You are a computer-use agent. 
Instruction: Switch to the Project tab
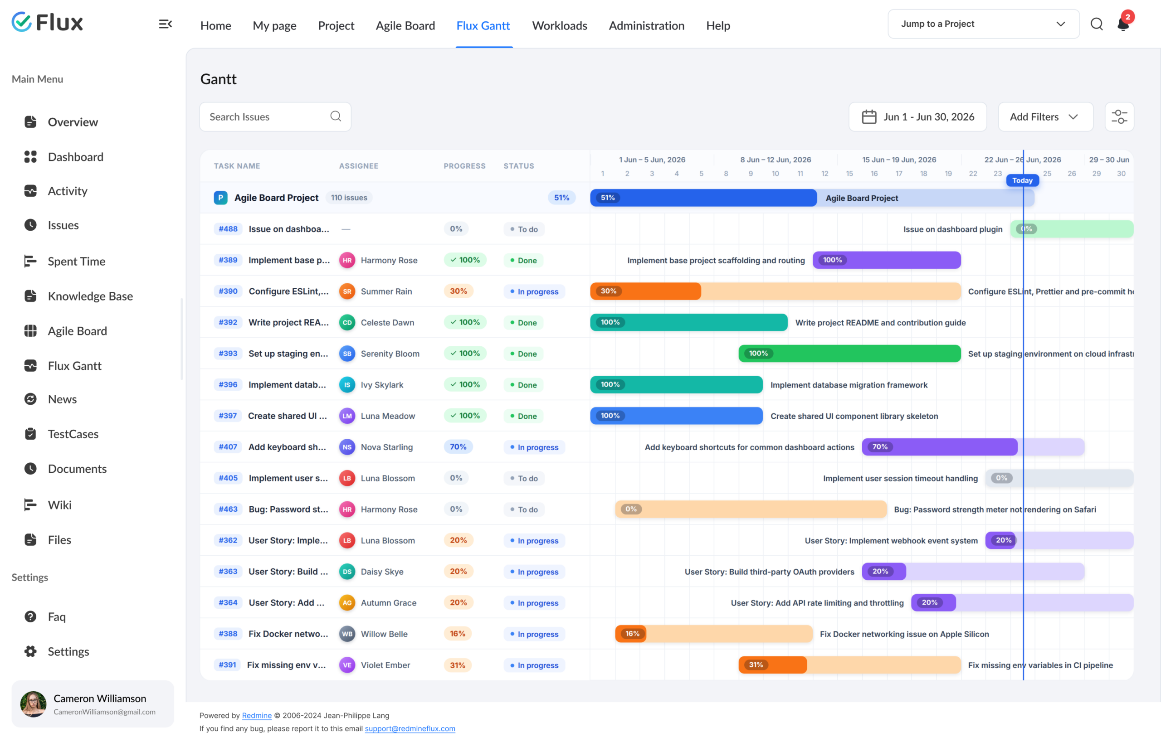click(x=336, y=25)
